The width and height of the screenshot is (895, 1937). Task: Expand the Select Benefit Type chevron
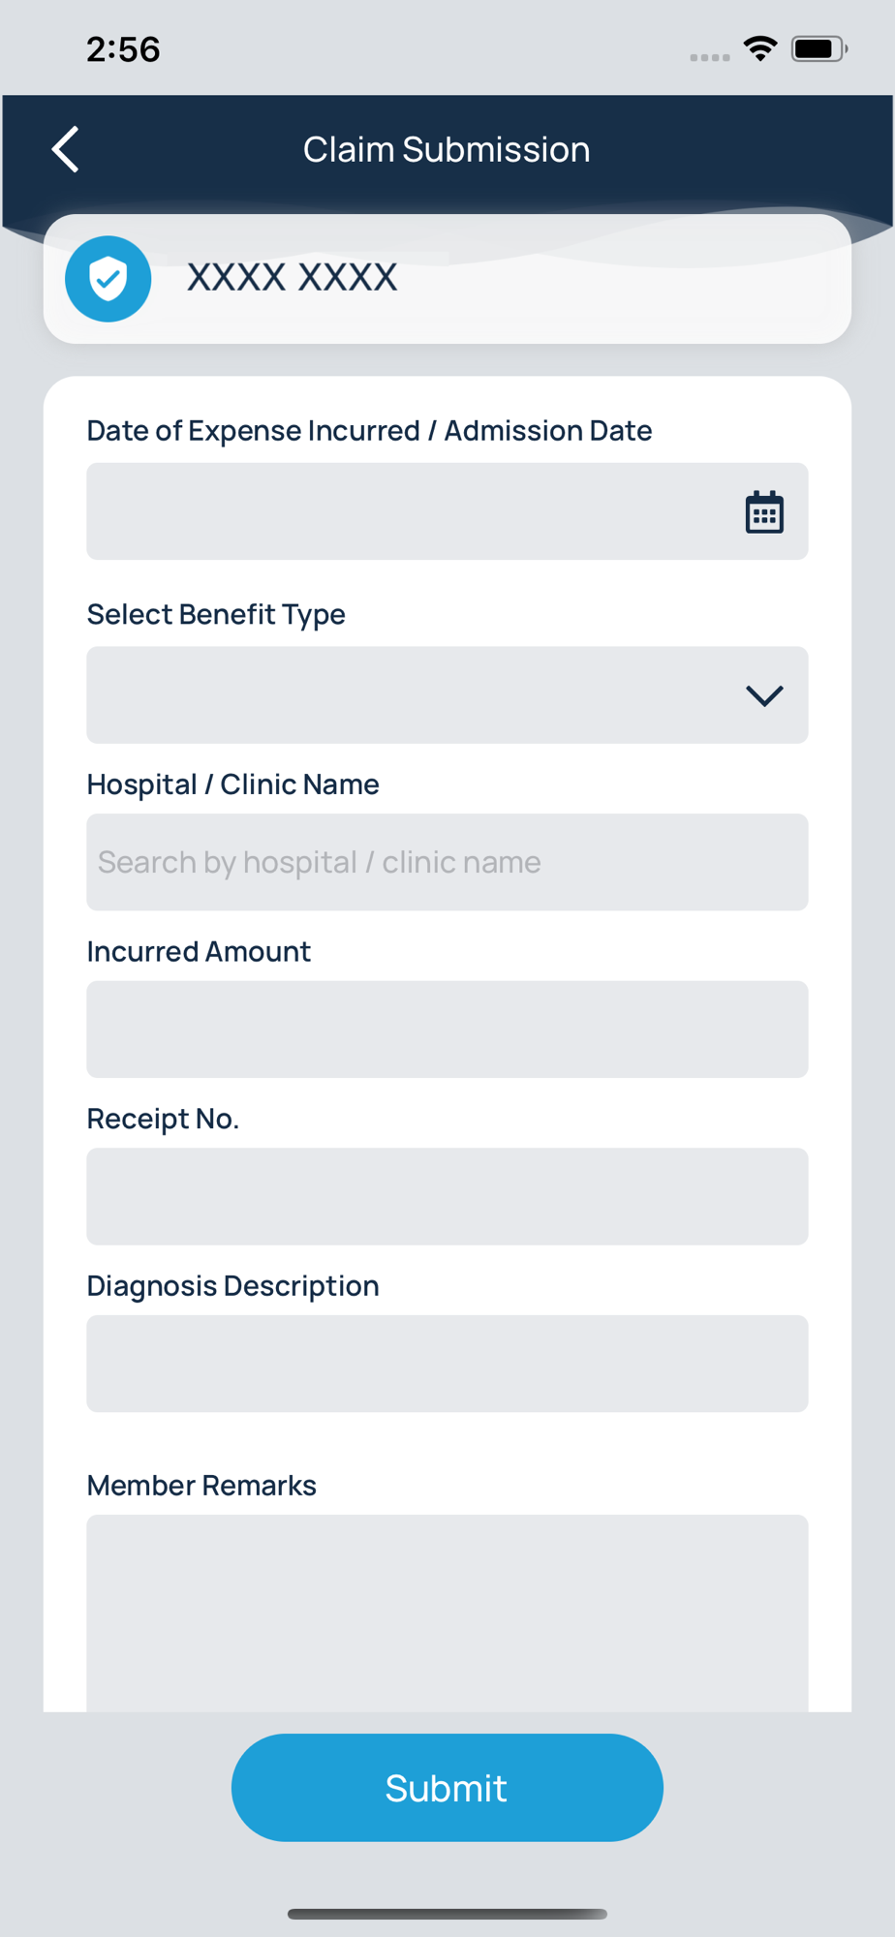pos(764,695)
